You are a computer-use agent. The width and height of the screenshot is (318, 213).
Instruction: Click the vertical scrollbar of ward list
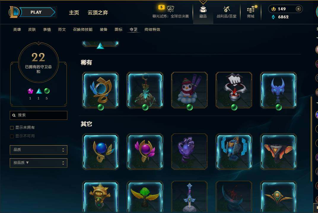pos(311,139)
